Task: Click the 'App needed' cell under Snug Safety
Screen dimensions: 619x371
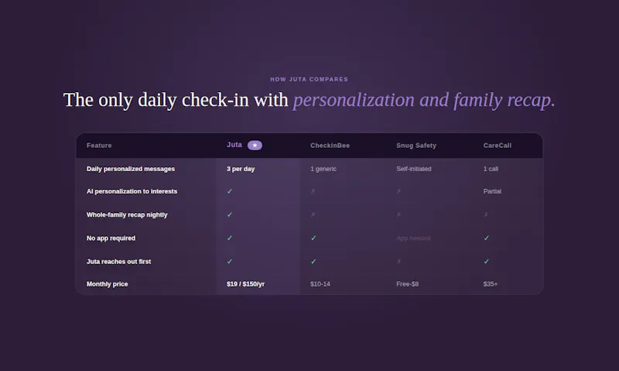Action: tap(413, 239)
